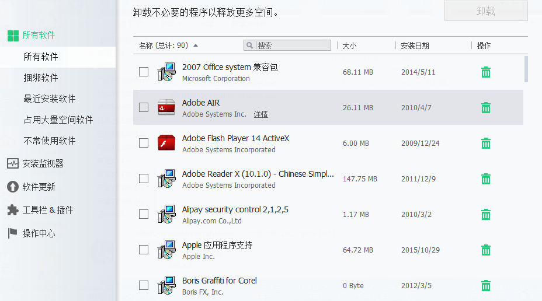Click the Boris FX, Inc. publisher text

[203, 292]
